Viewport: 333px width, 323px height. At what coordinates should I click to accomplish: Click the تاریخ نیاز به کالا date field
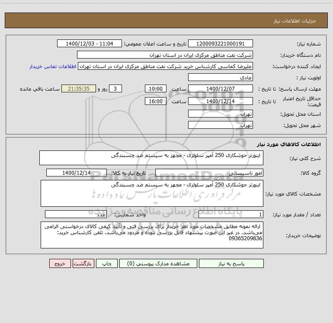coord(77,173)
